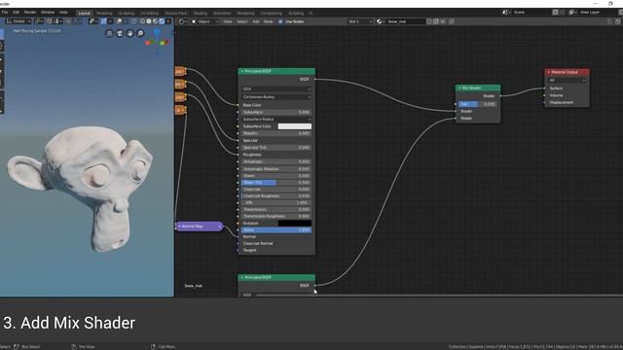Click the Sheen Tint slider
Viewport: 623px width, 350px height.
[276, 183]
